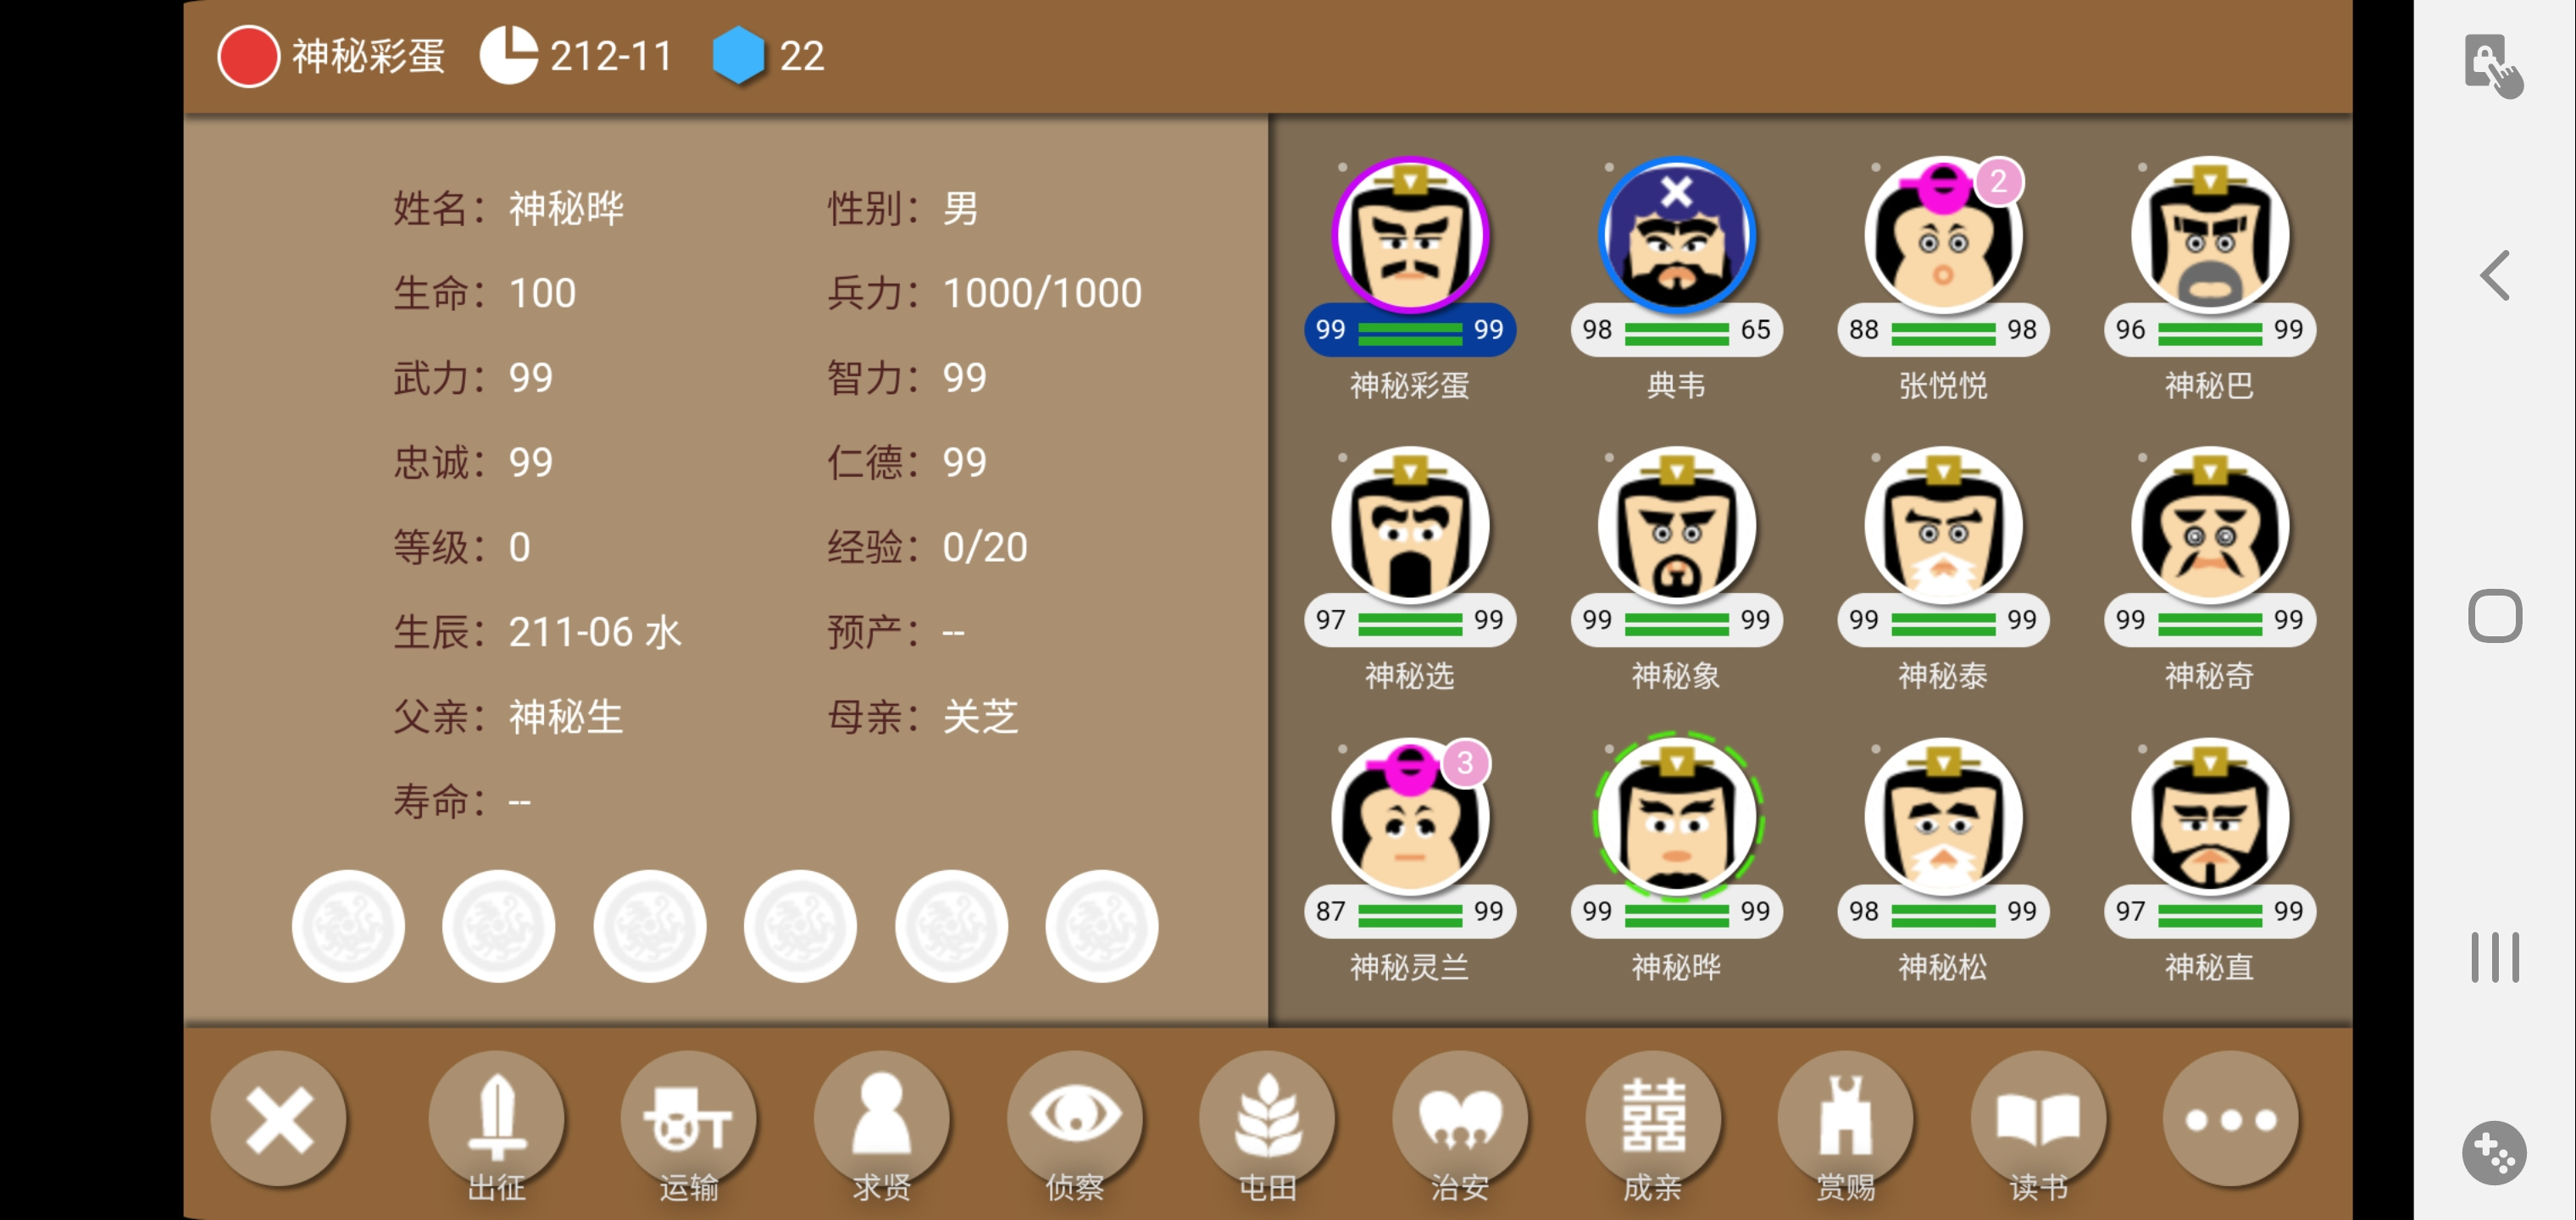Image resolution: width=2576 pixels, height=1220 pixels.
Task: Close the character detail panel with X
Action: 279,1119
